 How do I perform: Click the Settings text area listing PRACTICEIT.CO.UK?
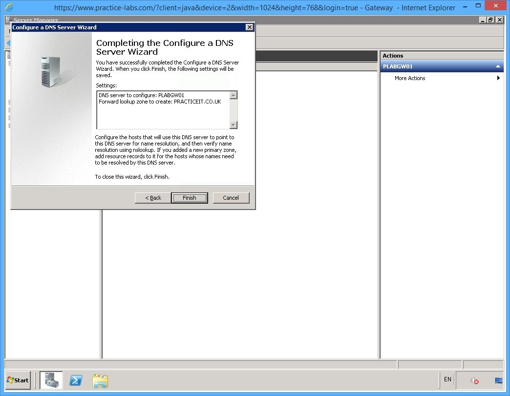tap(164, 110)
